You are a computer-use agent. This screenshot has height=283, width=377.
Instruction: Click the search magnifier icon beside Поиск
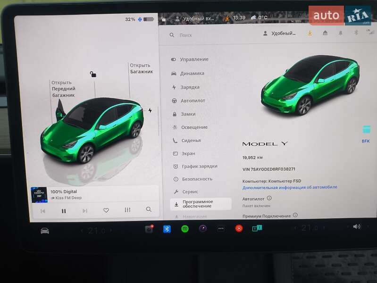[172, 35]
